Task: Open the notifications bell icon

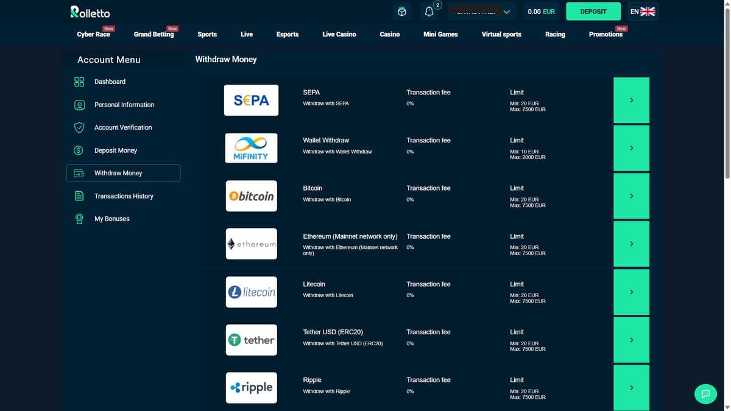Action: [x=429, y=12]
